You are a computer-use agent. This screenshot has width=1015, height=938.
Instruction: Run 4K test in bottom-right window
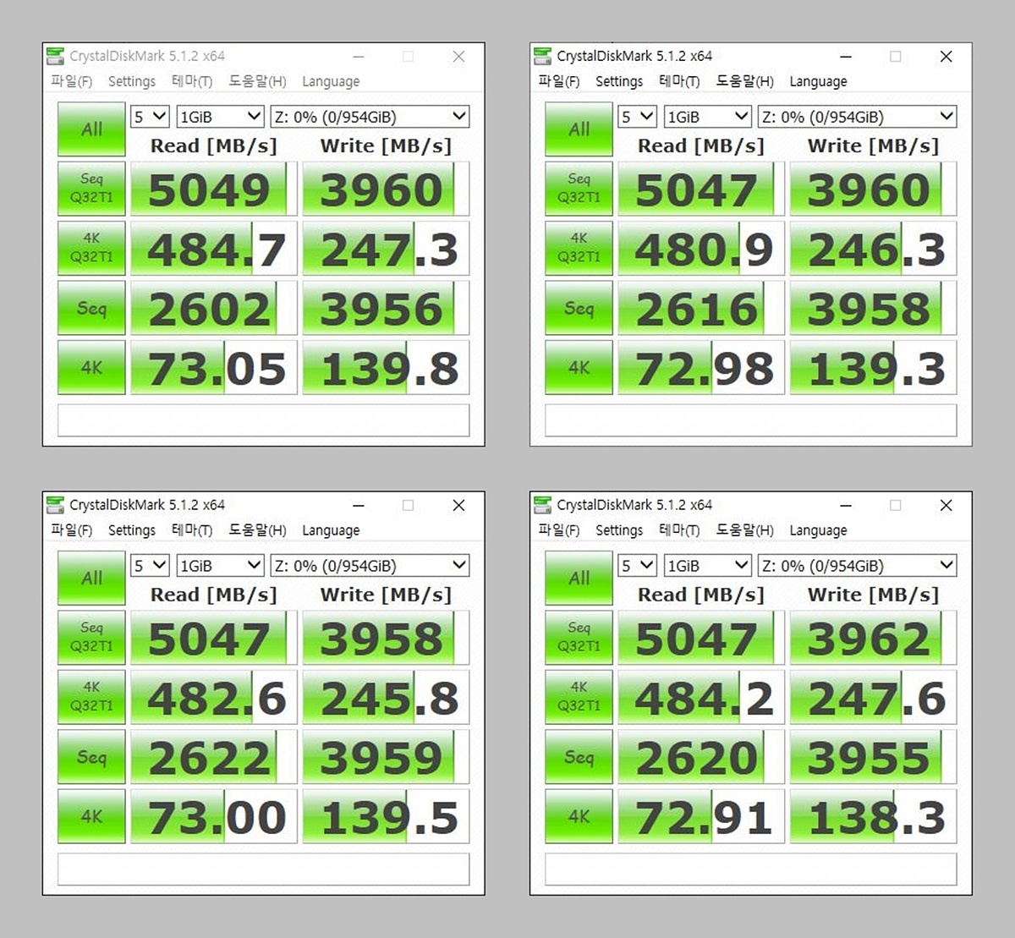[579, 815]
